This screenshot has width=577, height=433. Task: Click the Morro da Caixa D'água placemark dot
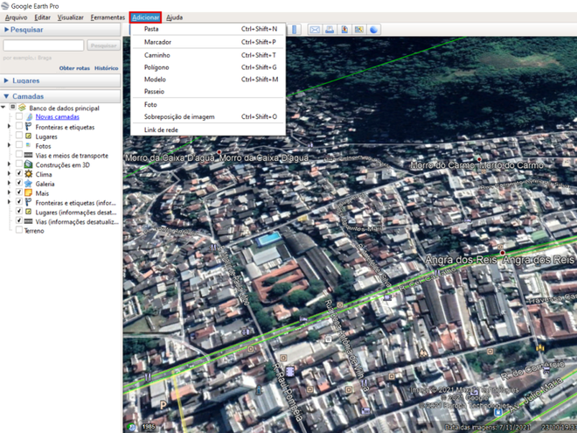click(219, 151)
